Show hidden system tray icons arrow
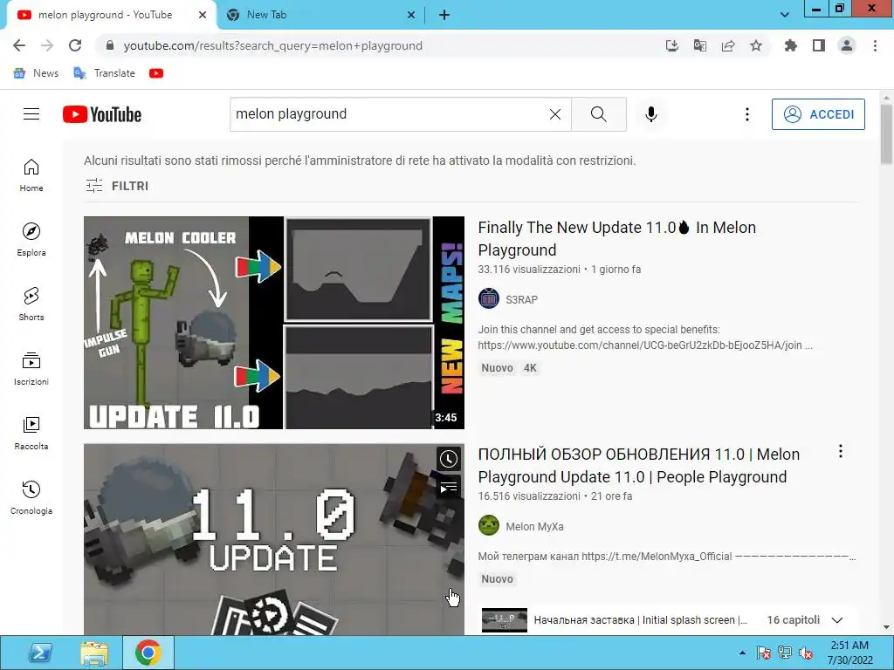 coord(742,653)
